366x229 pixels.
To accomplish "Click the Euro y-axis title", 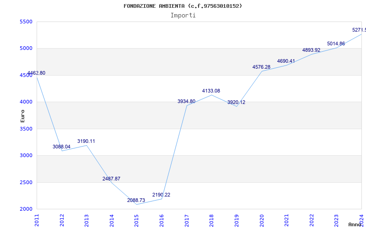I will click(22, 116).
